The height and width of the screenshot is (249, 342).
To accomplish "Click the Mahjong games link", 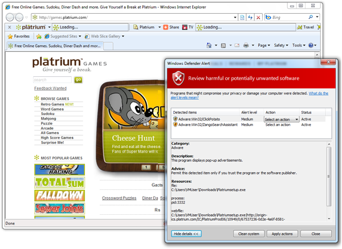I will click(48, 119).
